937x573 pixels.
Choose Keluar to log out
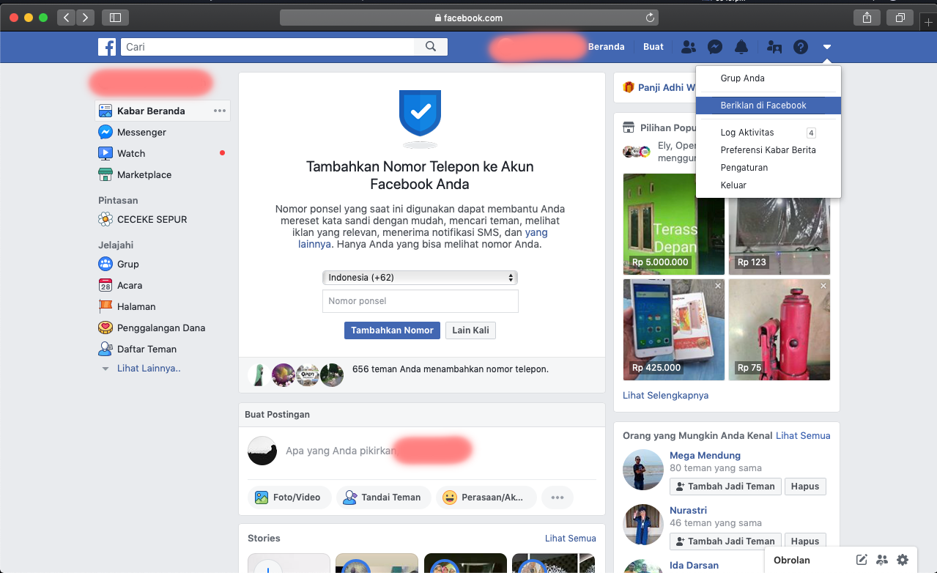coord(769,185)
